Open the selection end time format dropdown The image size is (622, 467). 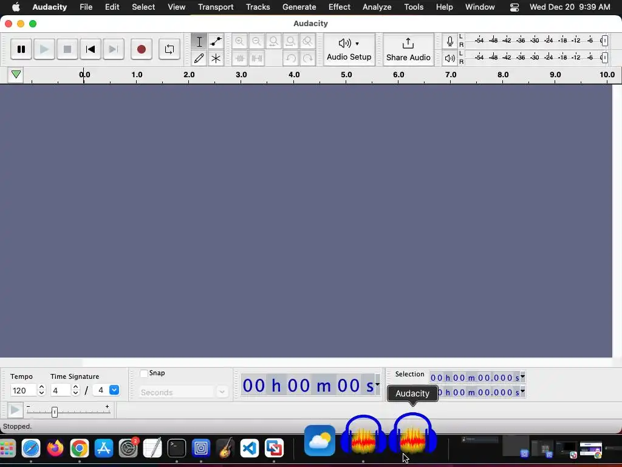coord(523,391)
